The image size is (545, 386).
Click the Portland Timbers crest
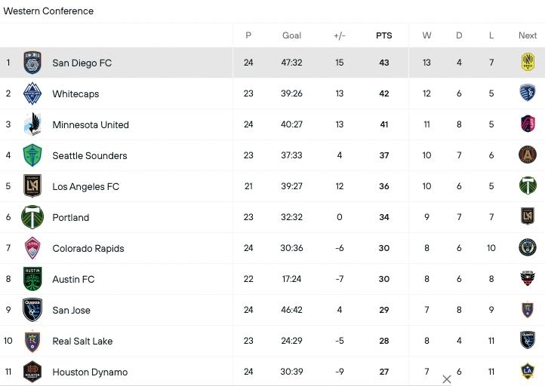click(32, 217)
